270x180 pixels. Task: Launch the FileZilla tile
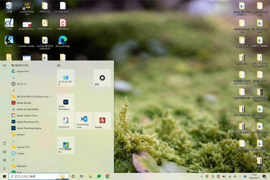pyautogui.click(x=102, y=121)
